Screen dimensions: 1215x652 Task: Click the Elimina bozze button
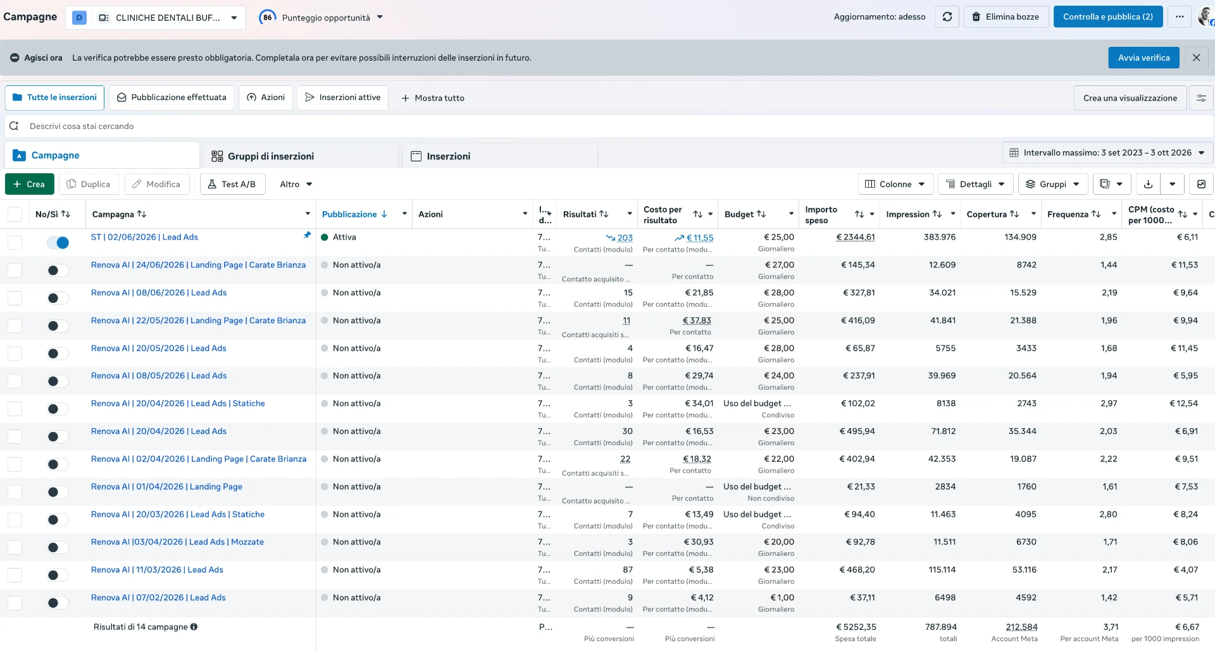[x=1006, y=17]
